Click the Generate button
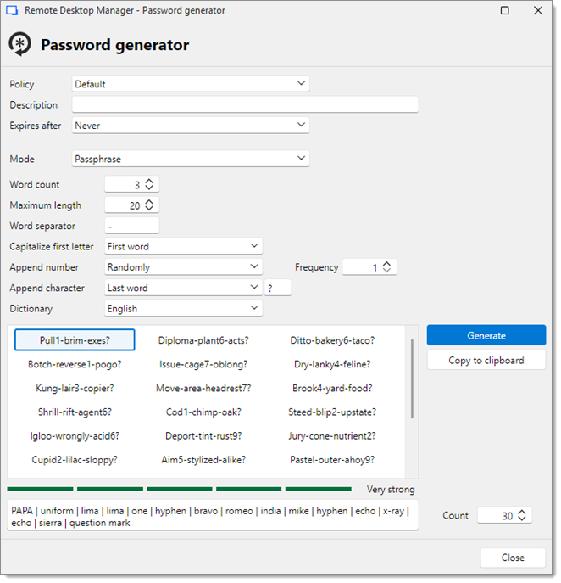 [x=486, y=335]
